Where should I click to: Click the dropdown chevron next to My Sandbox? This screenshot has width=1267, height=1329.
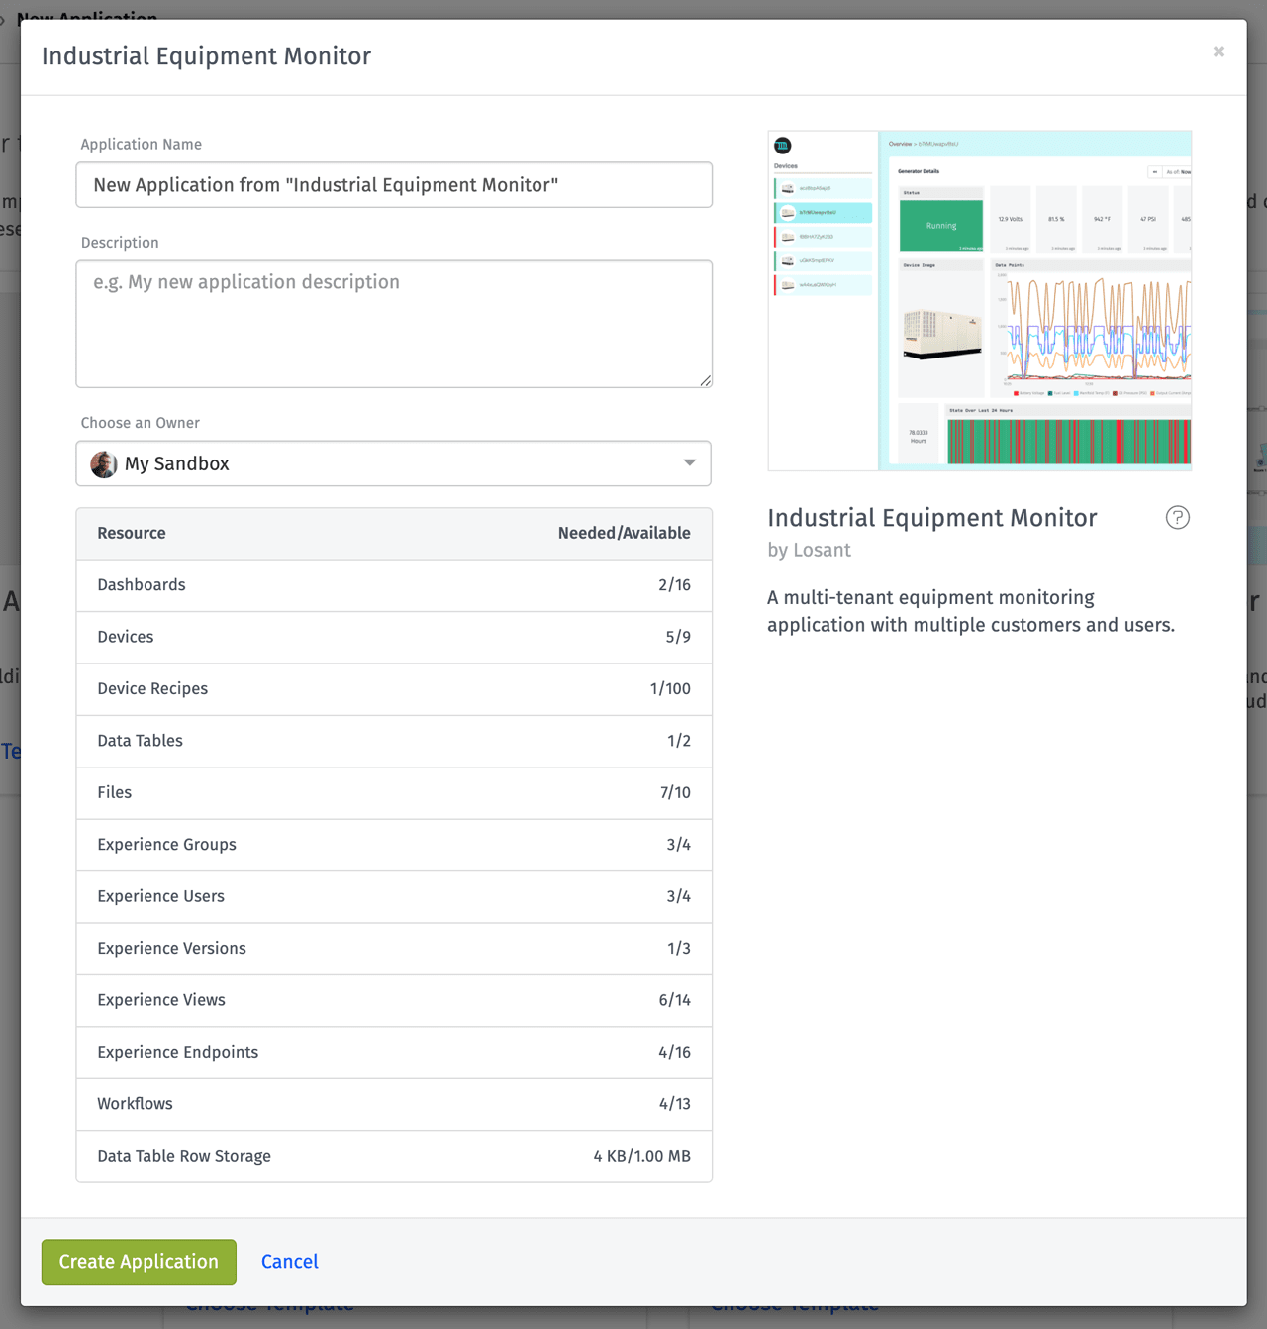point(690,463)
